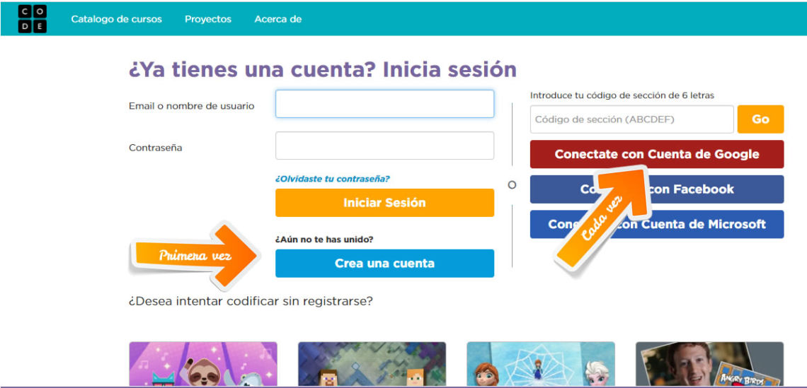Open the Angry Birds tutorial thumbnail

tap(709, 364)
